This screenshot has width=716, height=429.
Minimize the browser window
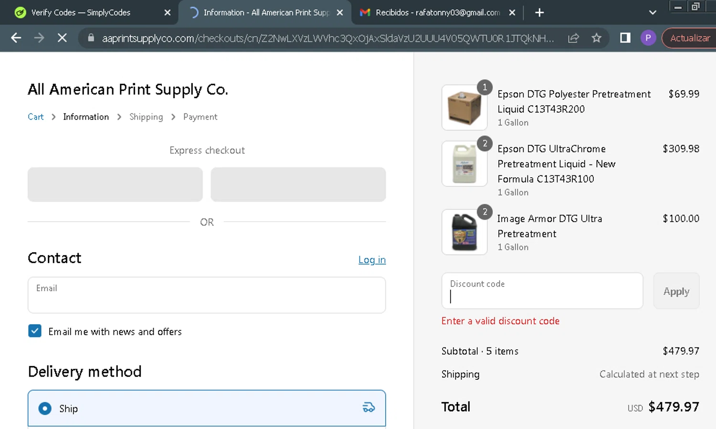(677, 7)
